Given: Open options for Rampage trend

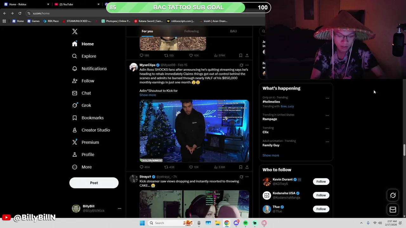Looking at the screenshot, I should click(327, 116).
